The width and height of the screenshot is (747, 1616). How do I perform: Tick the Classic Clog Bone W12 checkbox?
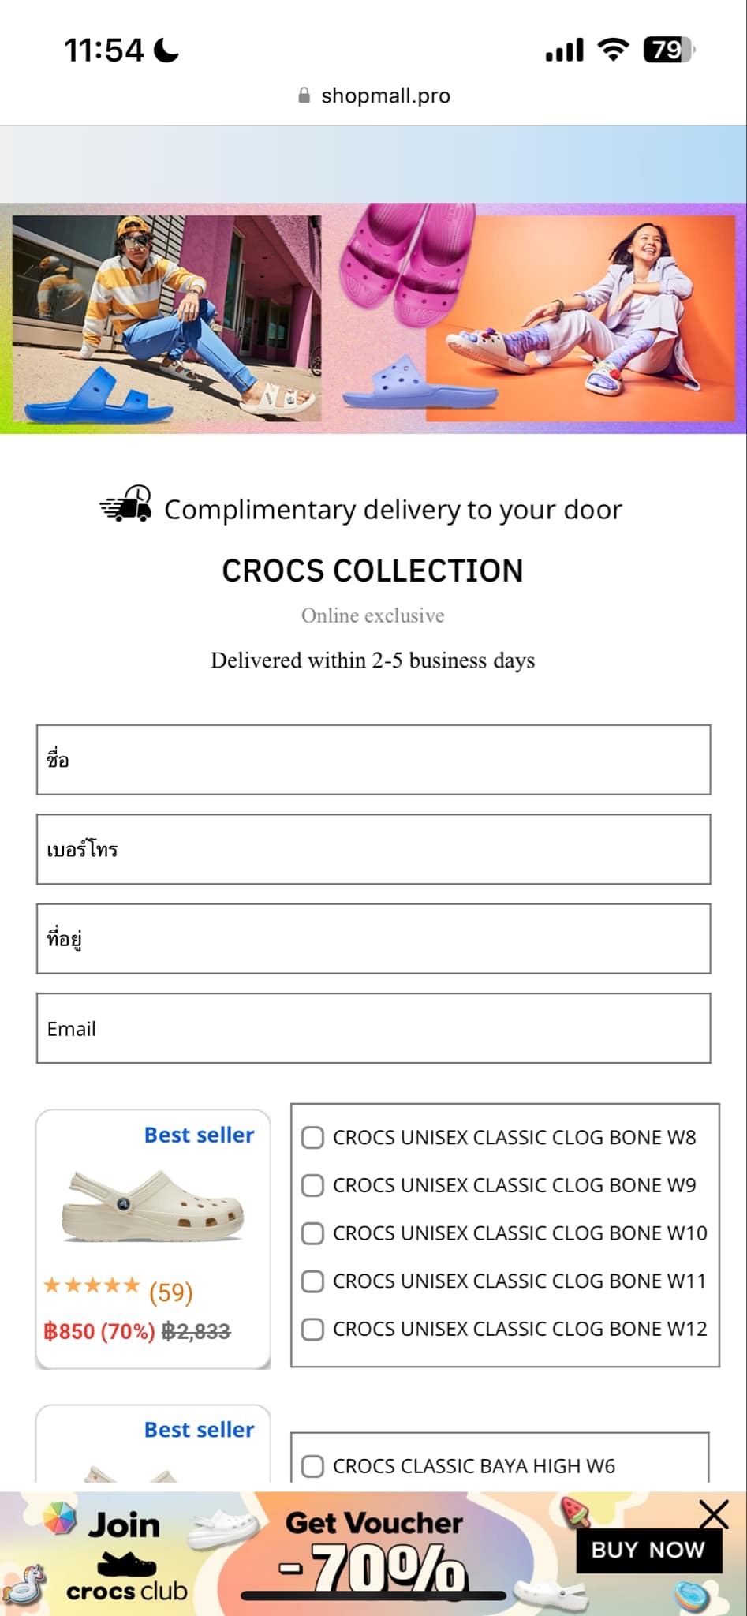[313, 1329]
